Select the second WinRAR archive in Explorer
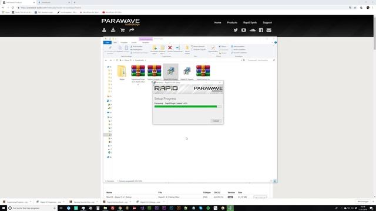 pos(155,71)
